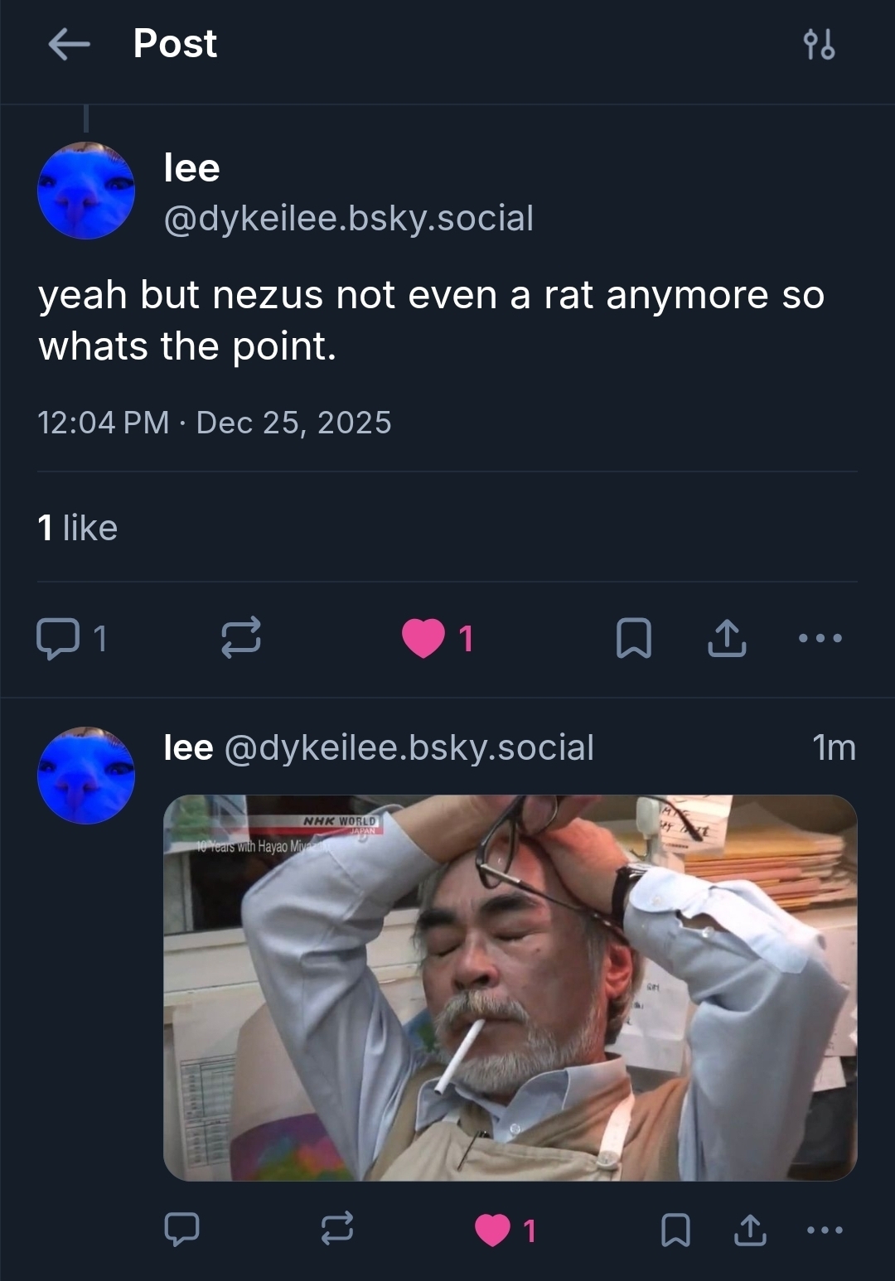The width and height of the screenshot is (895, 1281).
Task: Bookmark the main post
Action: (634, 638)
